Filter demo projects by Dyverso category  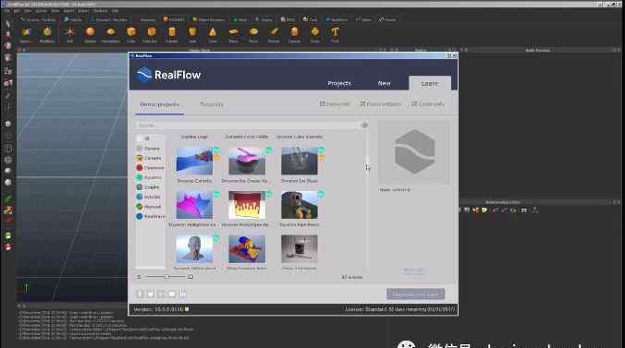[x=150, y=177]
